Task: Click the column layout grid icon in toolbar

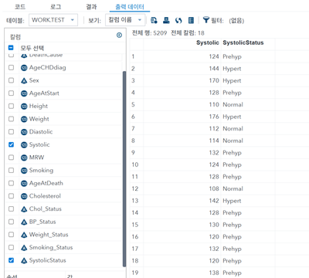Action: pyautogui.click(x=191, y=20)
